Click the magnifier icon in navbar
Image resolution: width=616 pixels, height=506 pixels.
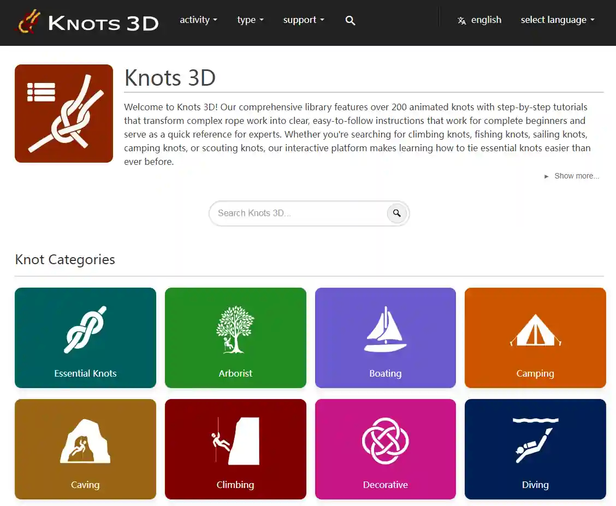pos(351,21)
